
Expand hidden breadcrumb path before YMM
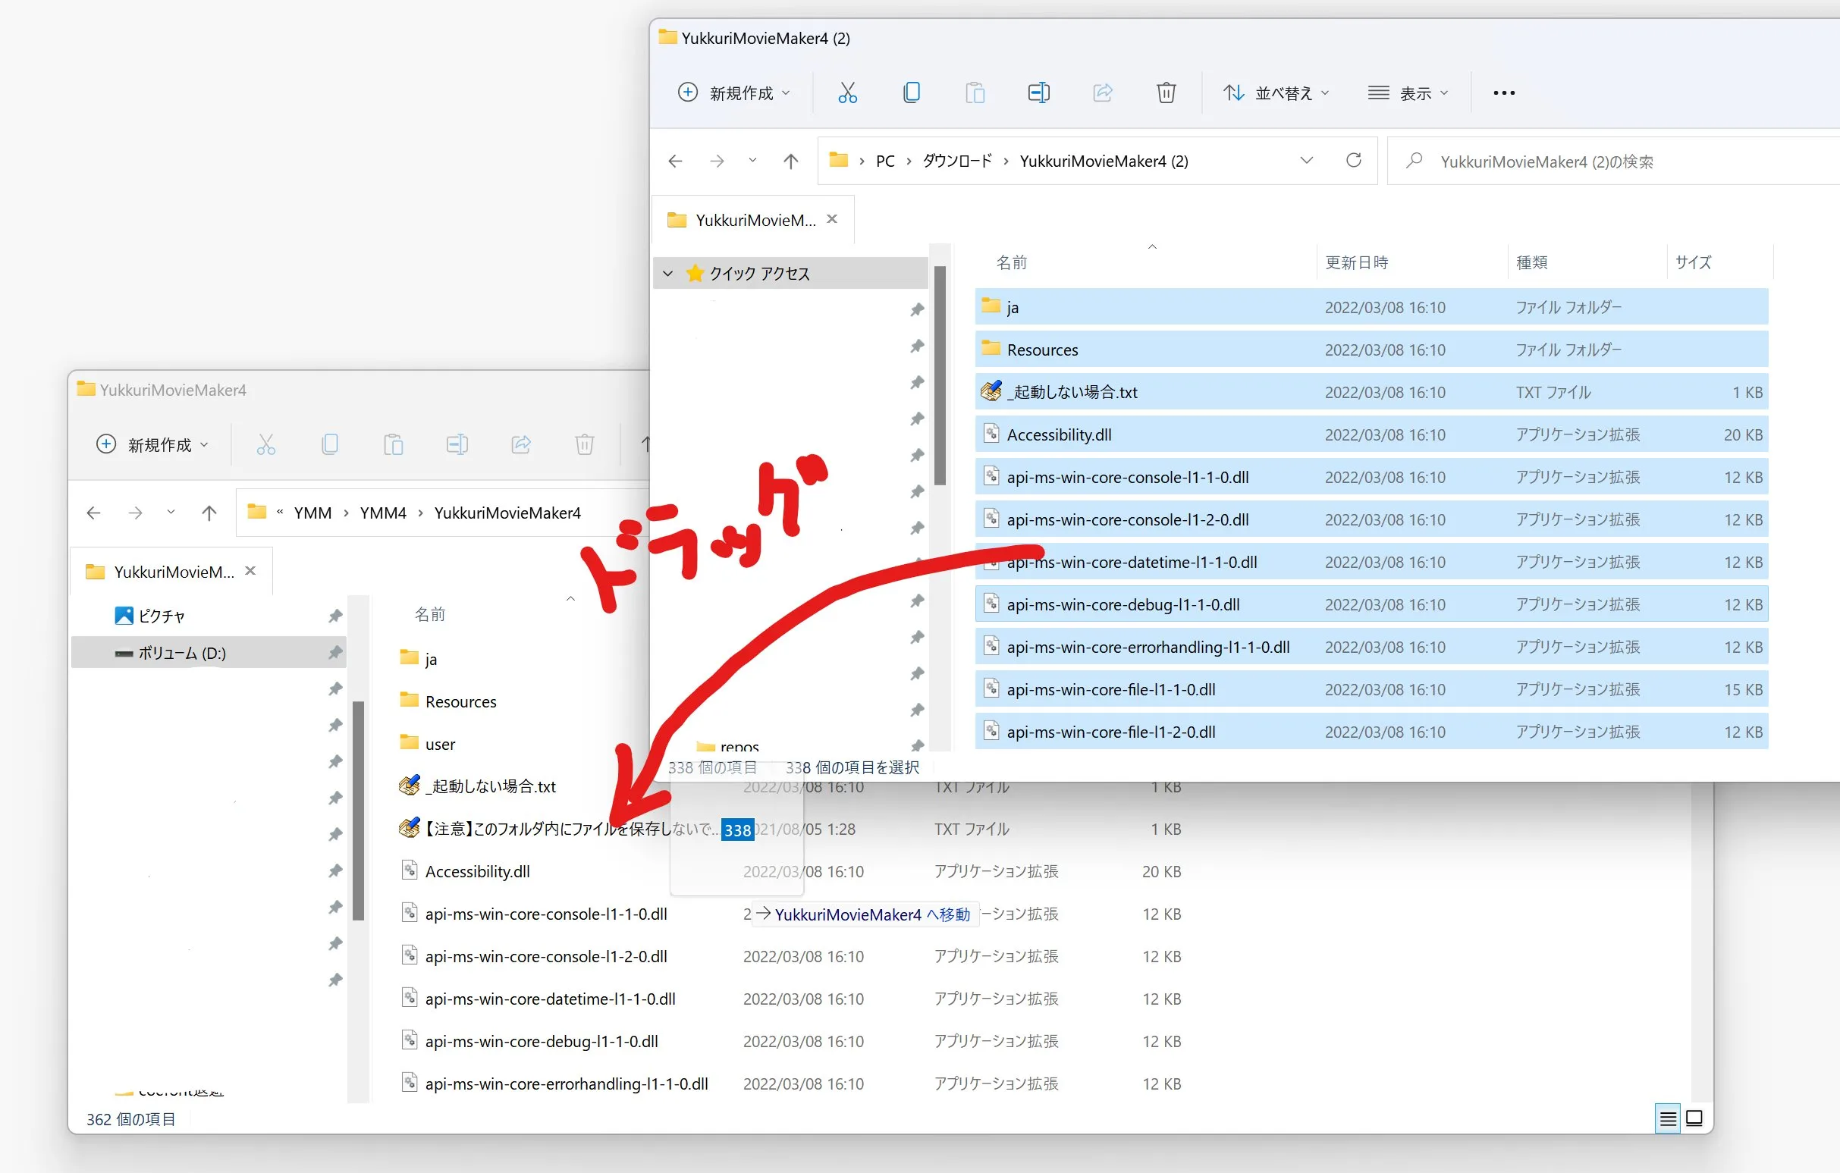[280, 513]
